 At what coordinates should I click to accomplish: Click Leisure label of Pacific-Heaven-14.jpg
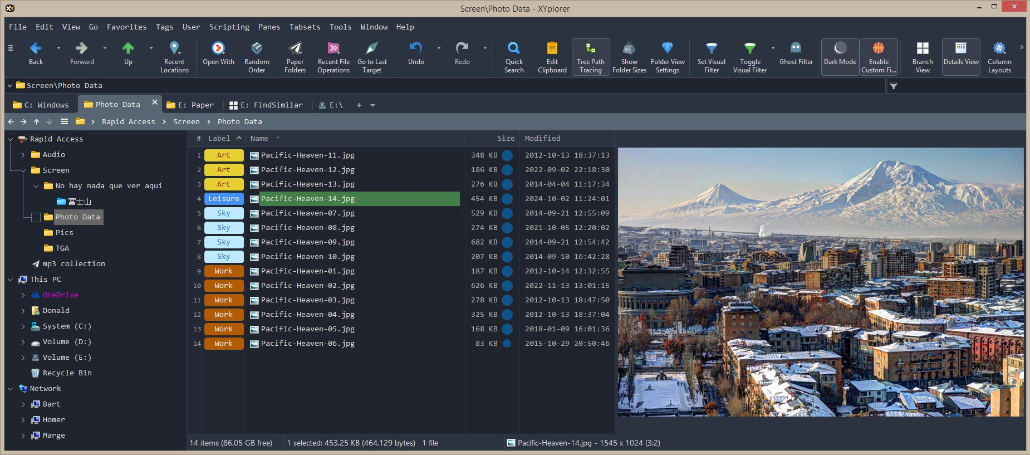coord(224,199)
